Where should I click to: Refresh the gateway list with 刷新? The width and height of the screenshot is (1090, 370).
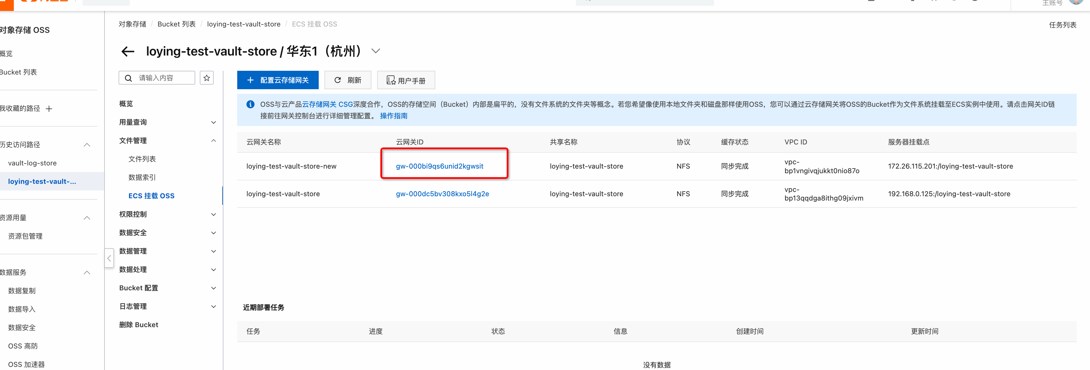tap(348, 80)
